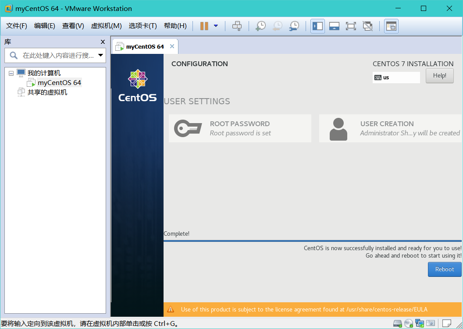
Task: Pause the virtual machine
Action: [204, 26]
